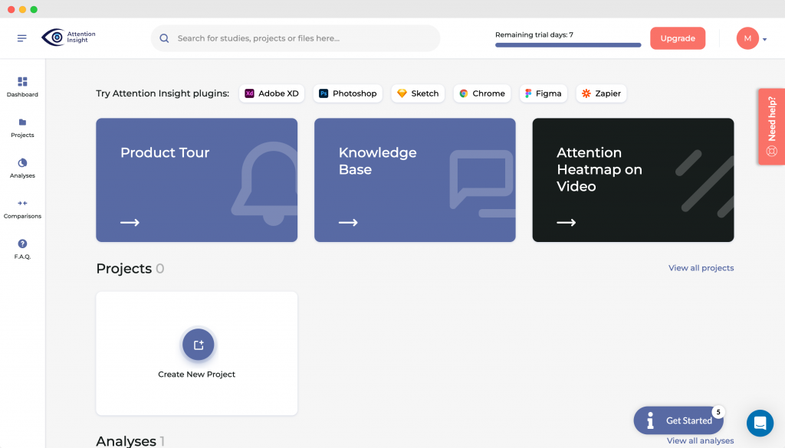The width and height of the screenshot is (785, 448).
Task: Open F.A.Q. in the sidebar
Action: 22,249
